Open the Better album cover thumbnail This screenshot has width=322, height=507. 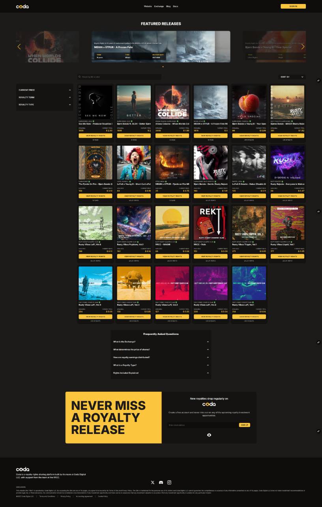click(134, 102)
